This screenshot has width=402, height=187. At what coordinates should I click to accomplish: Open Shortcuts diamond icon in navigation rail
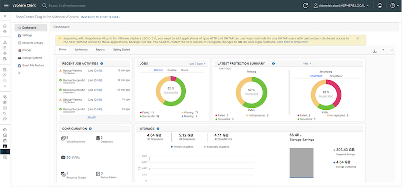pyautogui.click(x=5, y=31)
